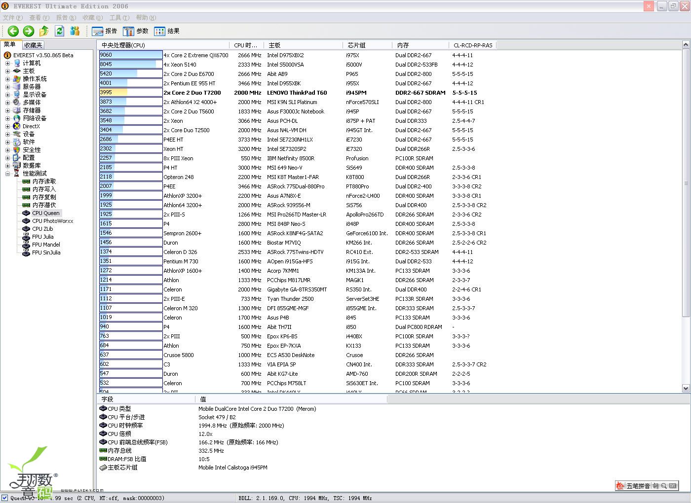Open the 帮助 menu
Screen dimensions: 691x503
tap(146, 18)
